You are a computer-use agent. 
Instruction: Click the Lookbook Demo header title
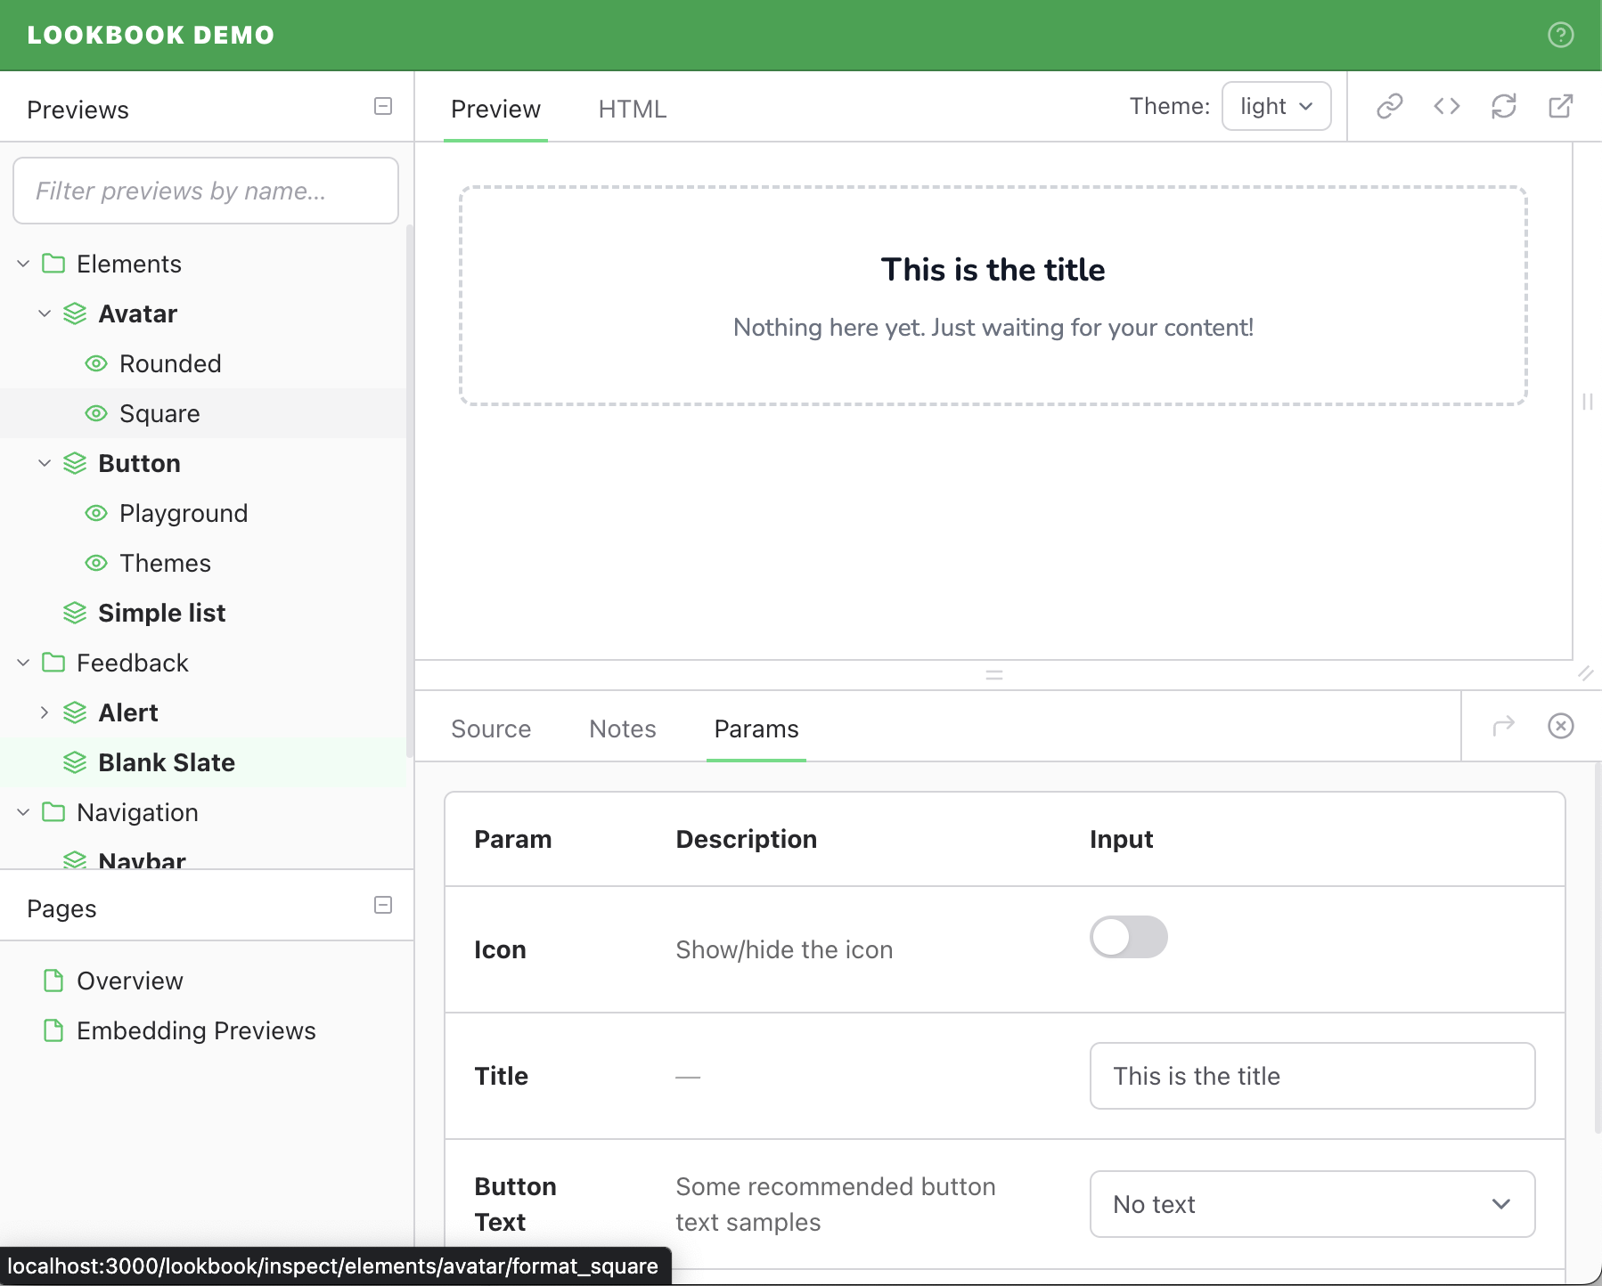click(151, 35)
